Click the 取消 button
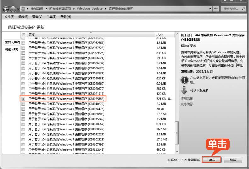 point(233,160)
